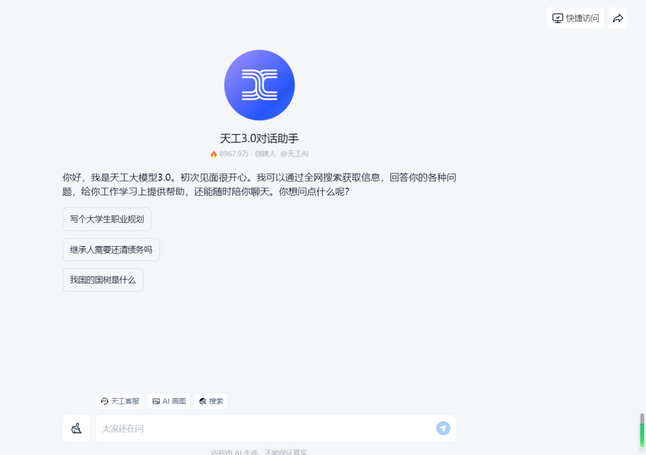The width and height of the screenshot is (646, 455).
Task: Open the 搜索 search tool
Action: [x=211, y=401]
